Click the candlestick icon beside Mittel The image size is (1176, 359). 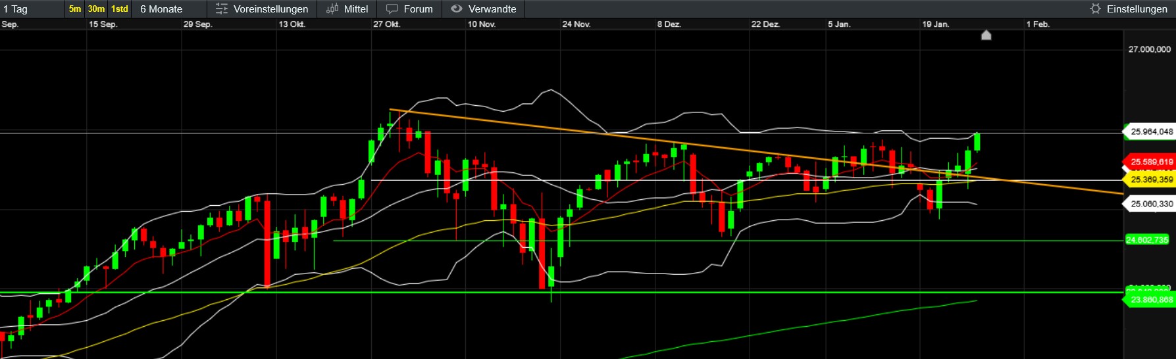click(x=332, y=9)
